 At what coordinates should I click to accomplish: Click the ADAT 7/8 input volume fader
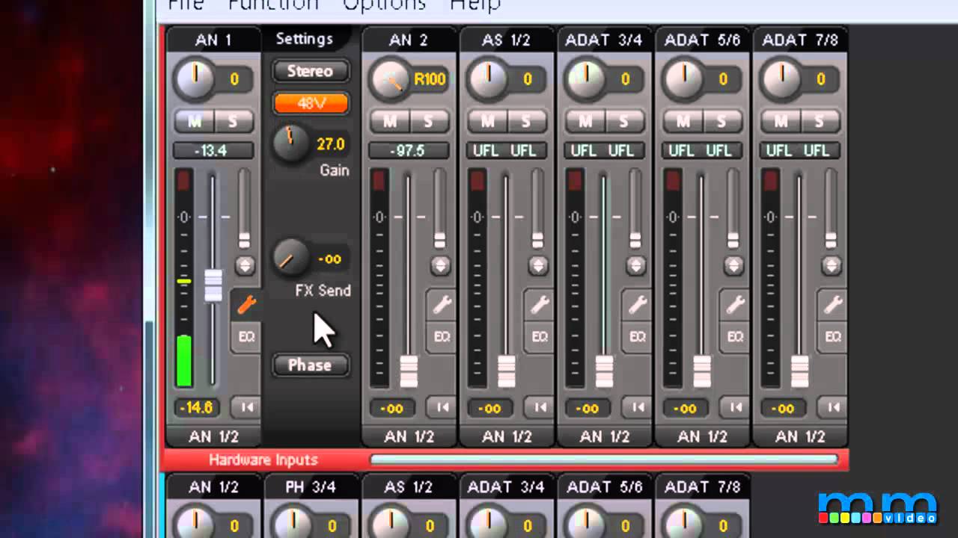(800, 371)
